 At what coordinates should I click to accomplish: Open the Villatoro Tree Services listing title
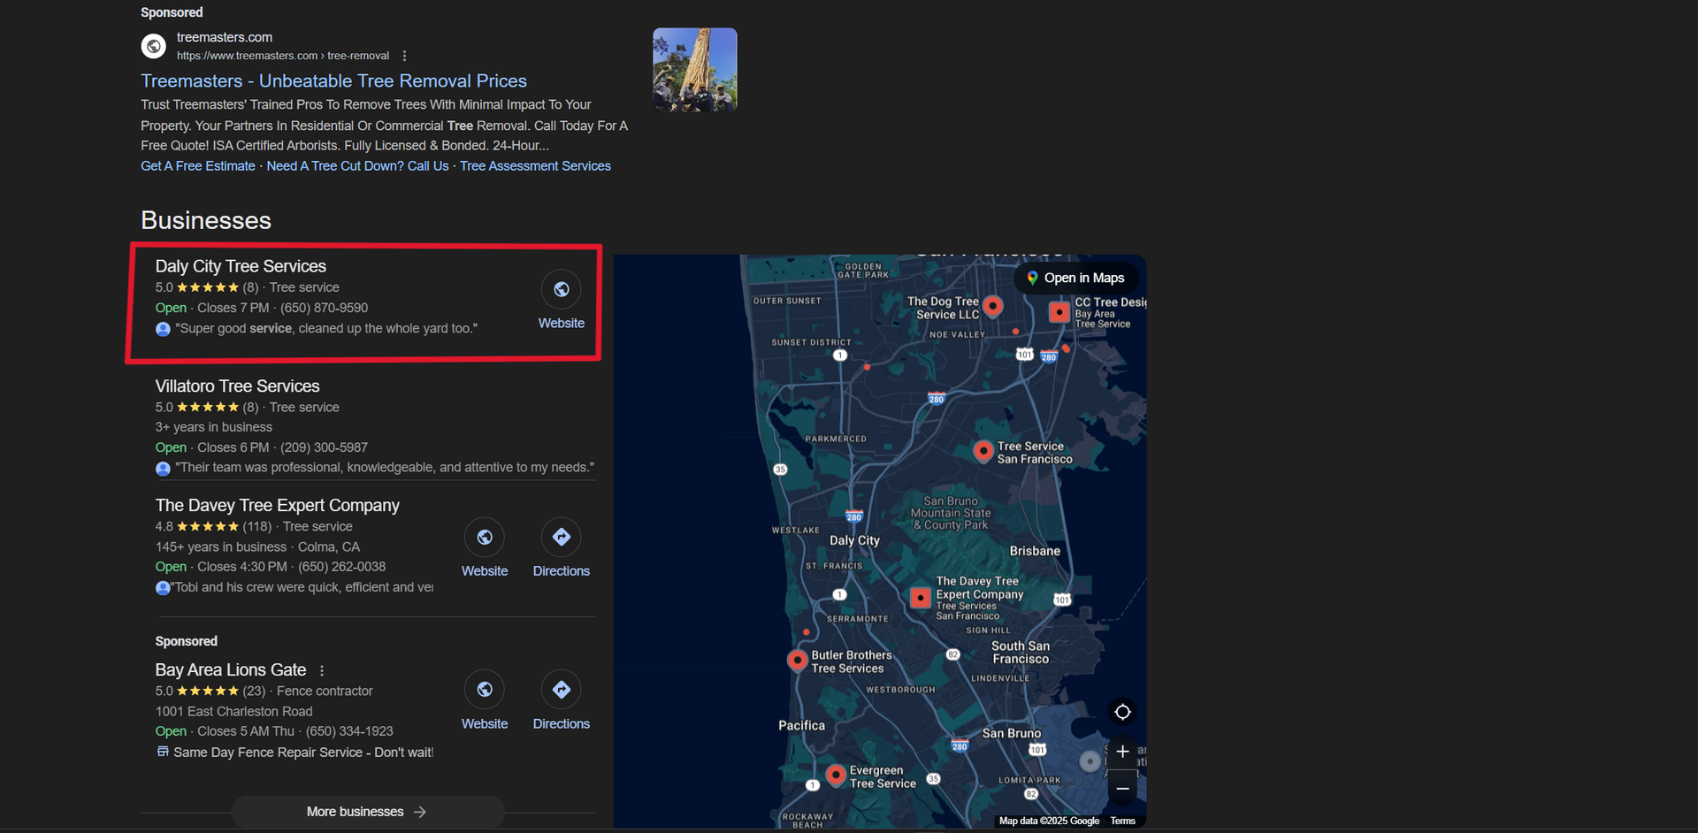point(237,386)
